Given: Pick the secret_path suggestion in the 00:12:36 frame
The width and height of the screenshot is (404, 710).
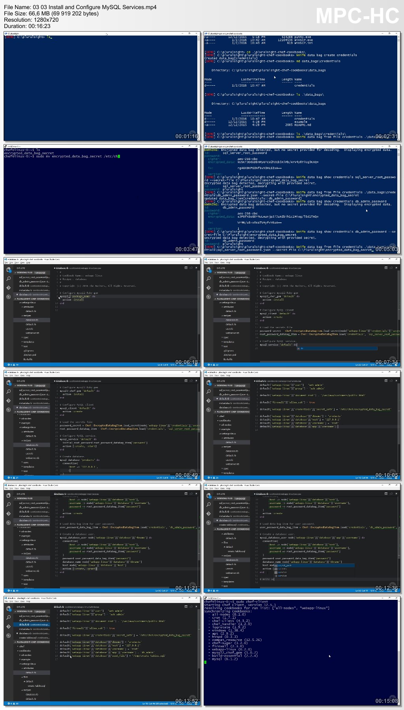Looking at the screenshot, I should 314,565.
